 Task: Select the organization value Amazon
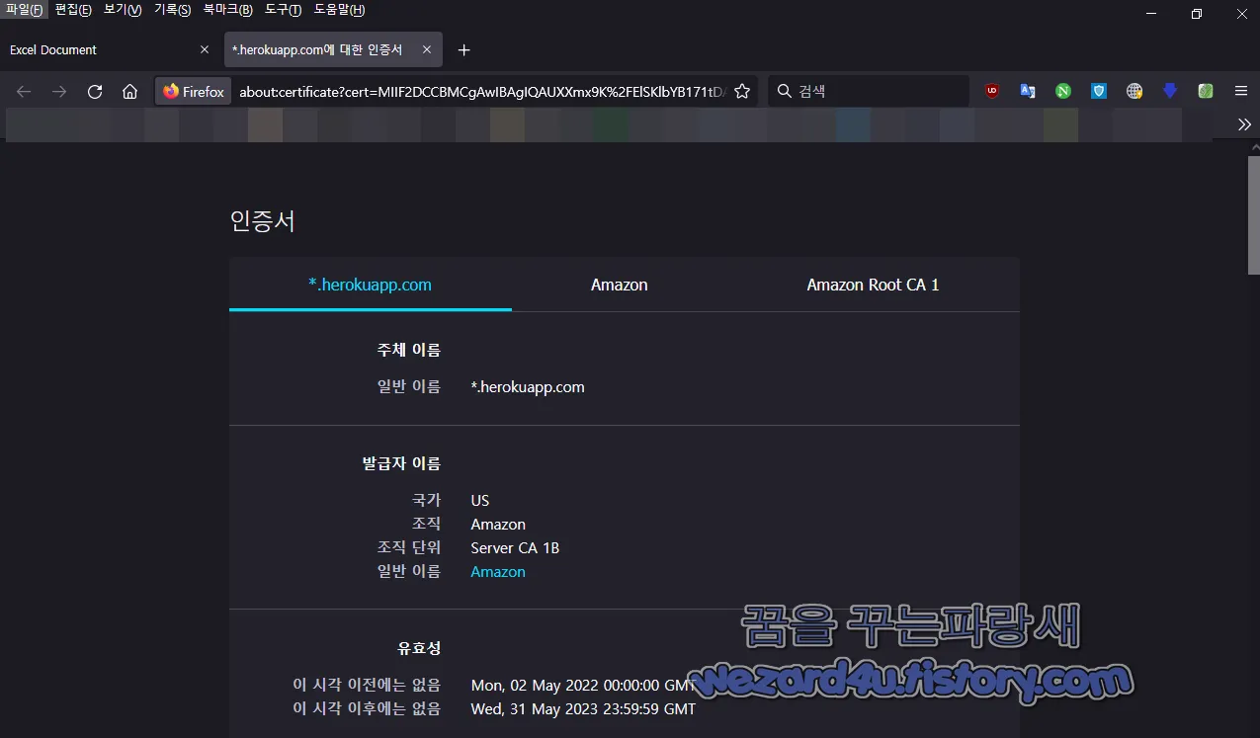(x=498, y=525)
